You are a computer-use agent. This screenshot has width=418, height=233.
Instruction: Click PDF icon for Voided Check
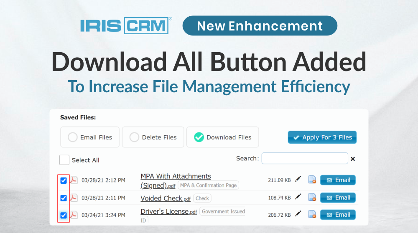(74, 198)
